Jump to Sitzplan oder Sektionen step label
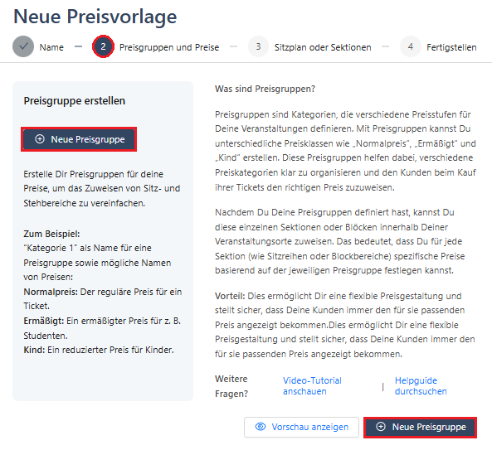This screenshot has width=492, height=450. pos(323,47)
